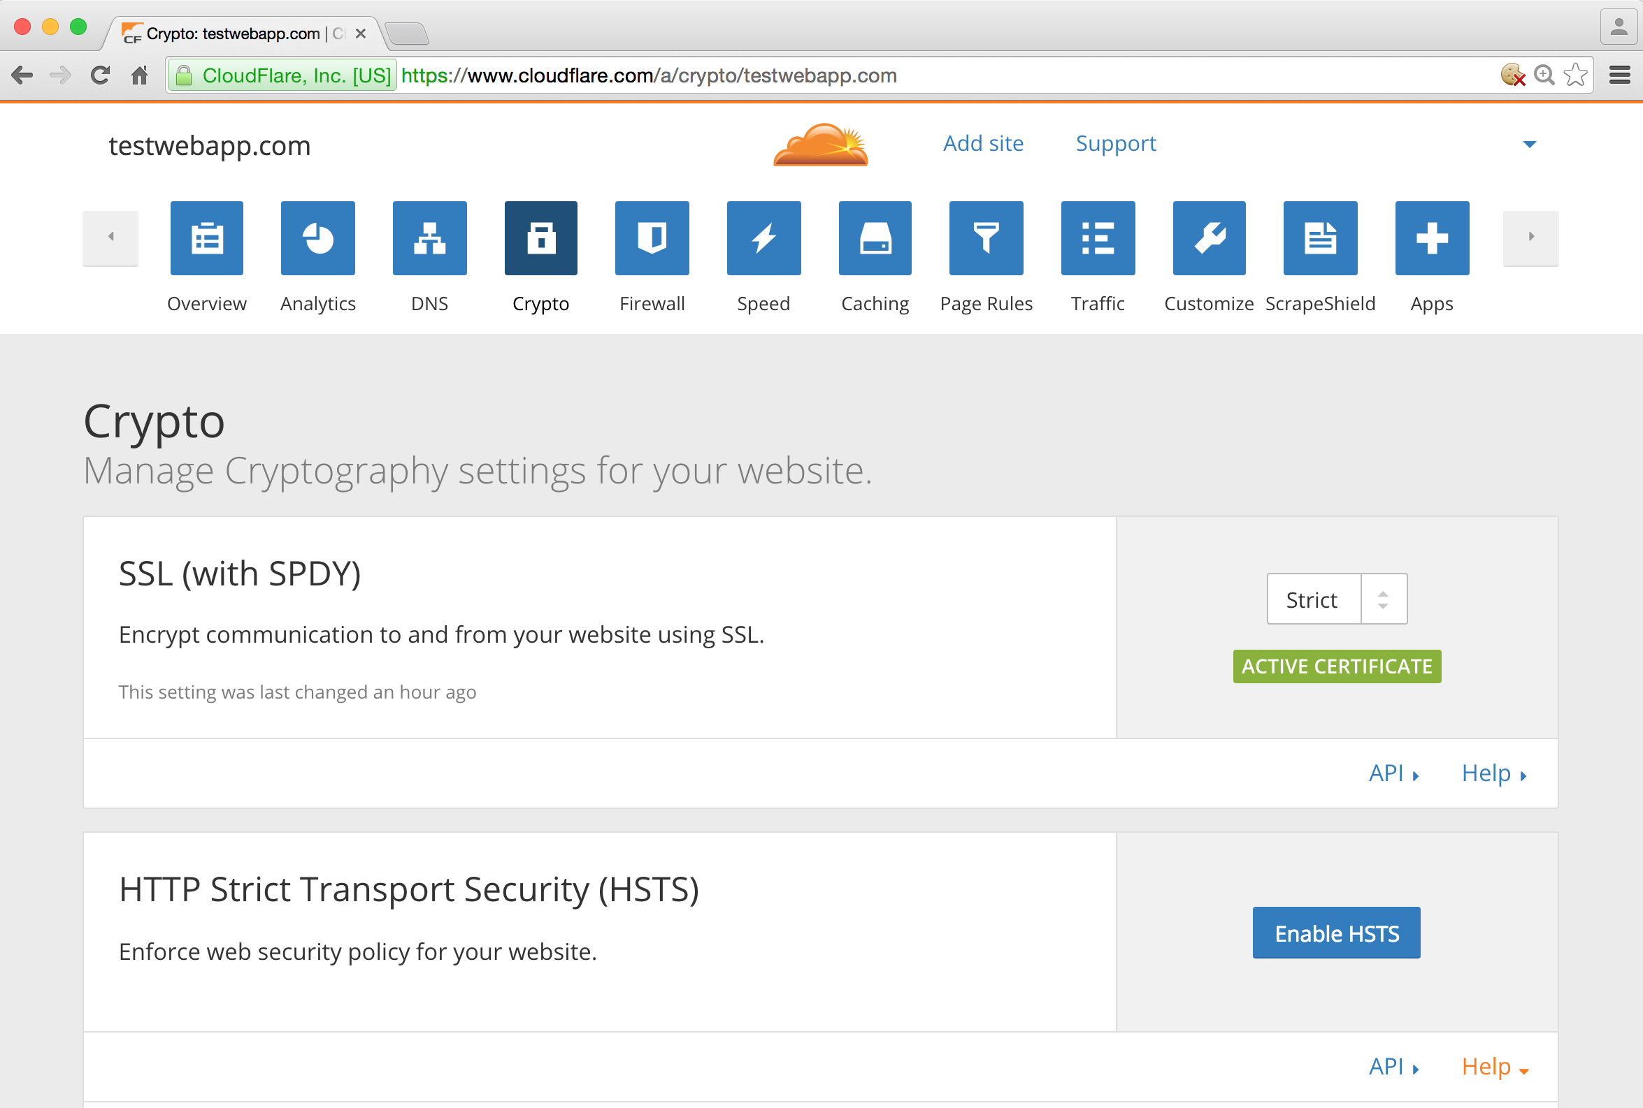This screenshot has width=1643, height=1108.
Task: Open Page Rules funnel icon
Action: pyautogui.click(x=986, y=238)
